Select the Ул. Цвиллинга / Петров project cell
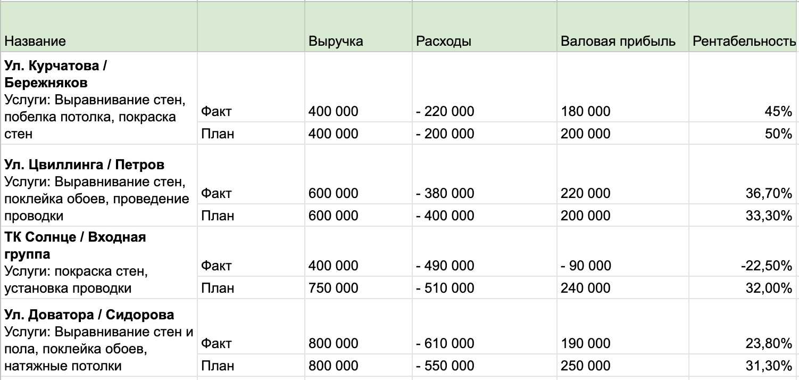The width and height of the screenshot is (799, 380). tap(98, 189)
